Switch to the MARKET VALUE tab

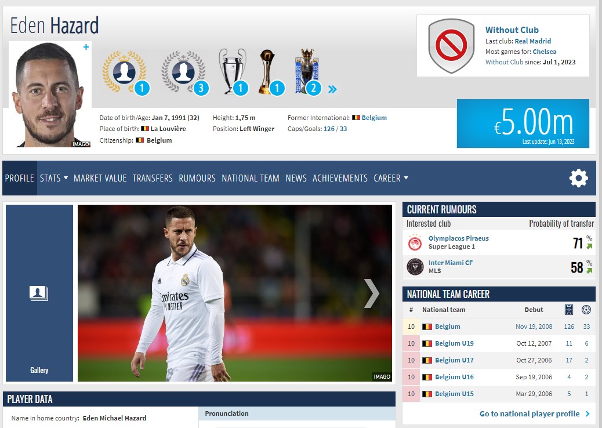click(x=100, y=178)
